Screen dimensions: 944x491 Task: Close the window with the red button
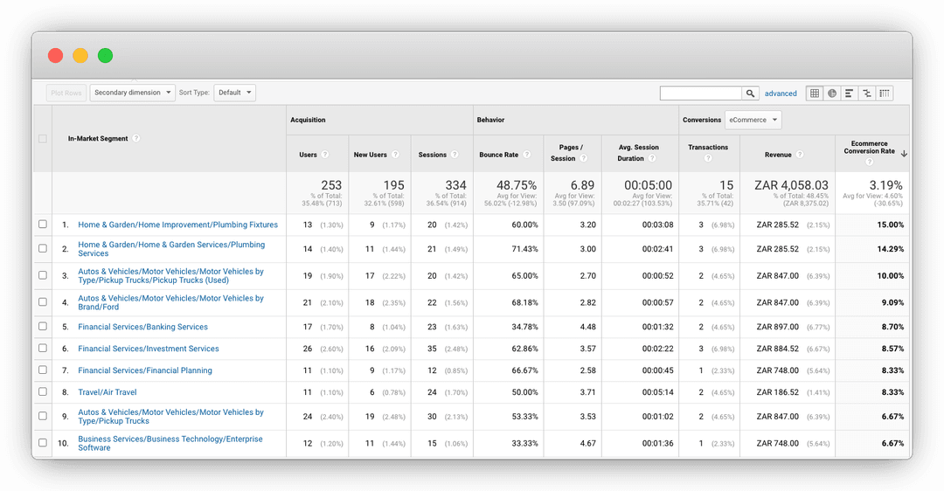pos(55,55)
